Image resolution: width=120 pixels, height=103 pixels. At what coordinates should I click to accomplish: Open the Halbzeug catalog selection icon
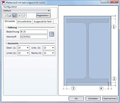pyautogui.click(x=52, y=34)
